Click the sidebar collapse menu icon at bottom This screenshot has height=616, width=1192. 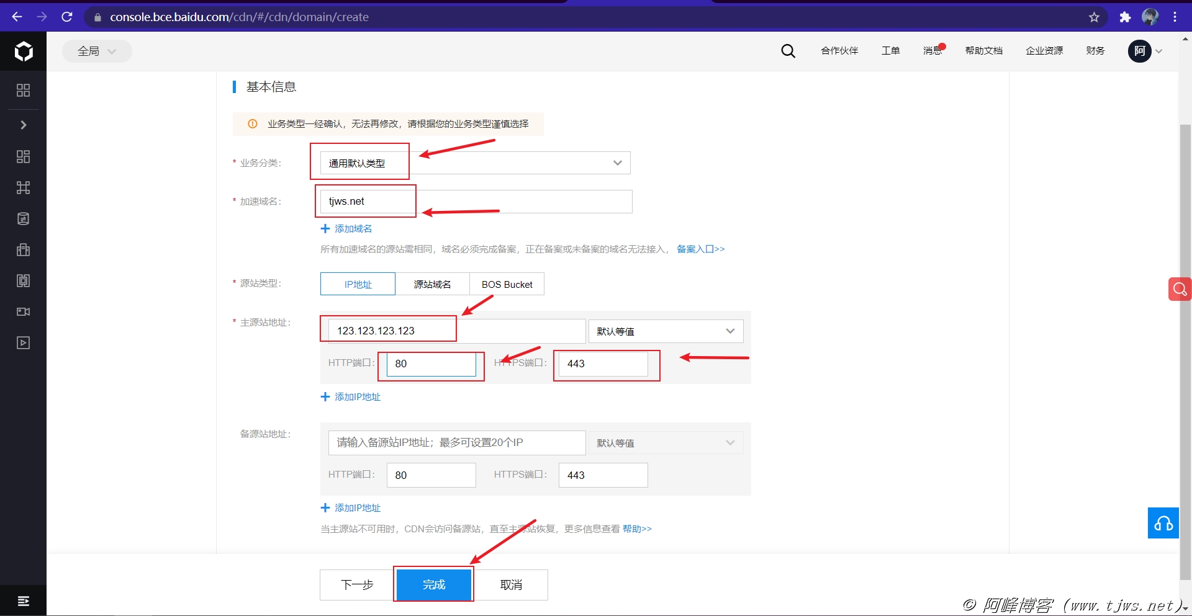(x=23, y=600)
